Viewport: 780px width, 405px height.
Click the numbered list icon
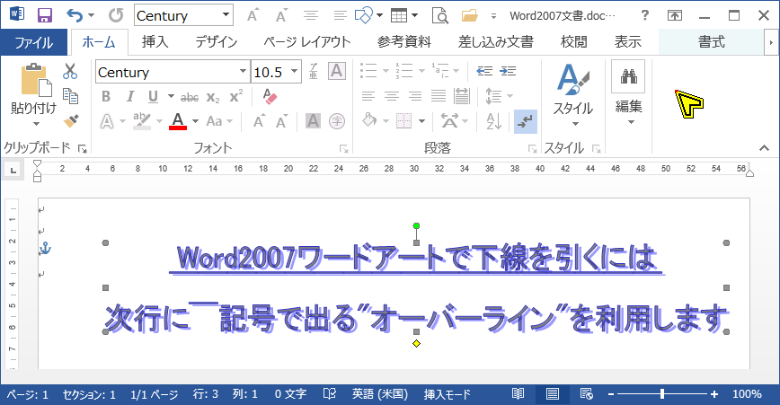[x=404, y=71]
